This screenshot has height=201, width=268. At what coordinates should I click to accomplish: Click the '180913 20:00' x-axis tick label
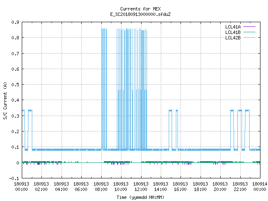tap(220, 187)
